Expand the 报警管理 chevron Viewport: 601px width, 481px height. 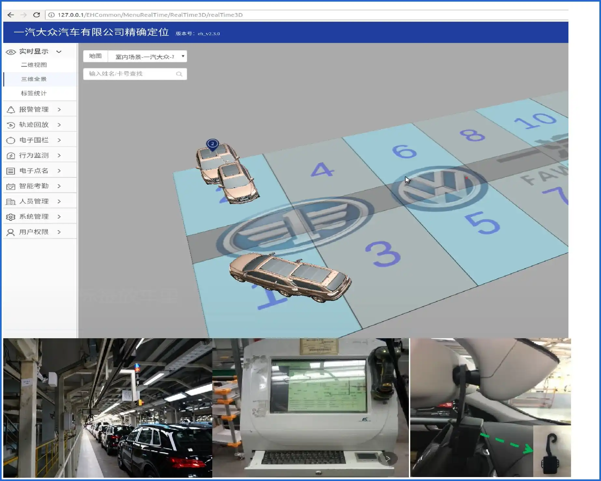(59, 110)
